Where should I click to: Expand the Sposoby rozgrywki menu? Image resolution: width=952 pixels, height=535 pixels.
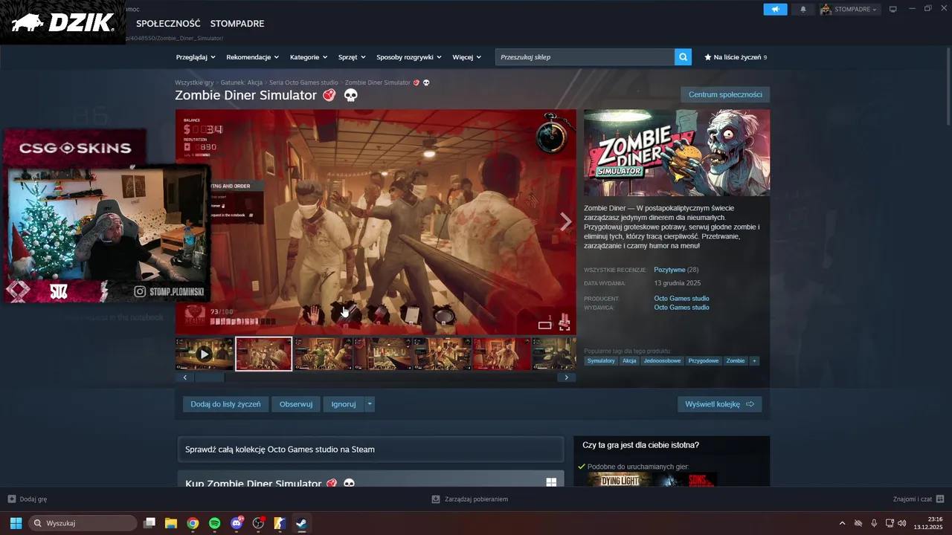click(x=409, y=57)
